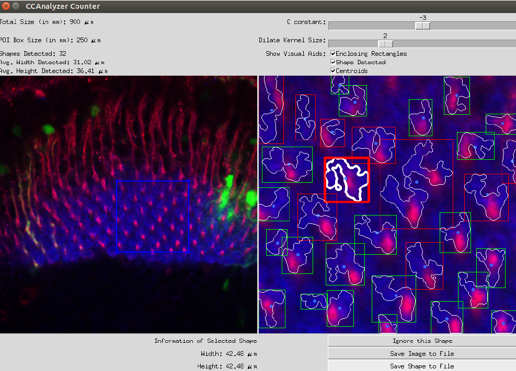Disable the Centroids checkbox
Viewport: 516px width, 371px height.
[333, 71]
